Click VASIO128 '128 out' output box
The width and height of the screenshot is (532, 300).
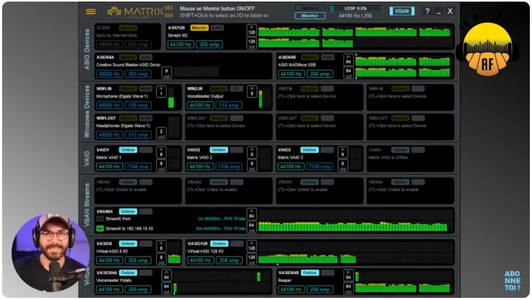[252, 259]
